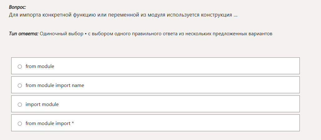Click the "from module" answer label text
The width and height of the screenshot is (321, 140).
pos(40,66)
